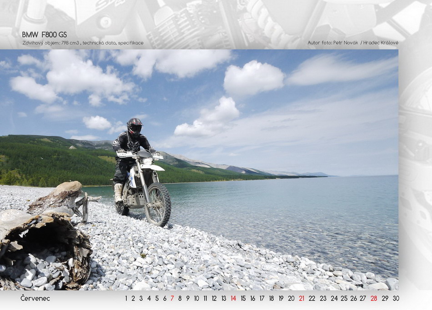This screenshot has width=432, height=310.
Task: Select calendar day 6
Action: (x=165, y=299)
